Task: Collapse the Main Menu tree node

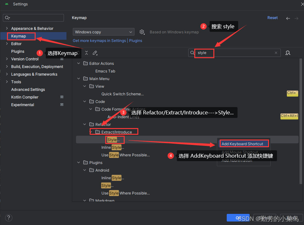Action: (79, 78)
